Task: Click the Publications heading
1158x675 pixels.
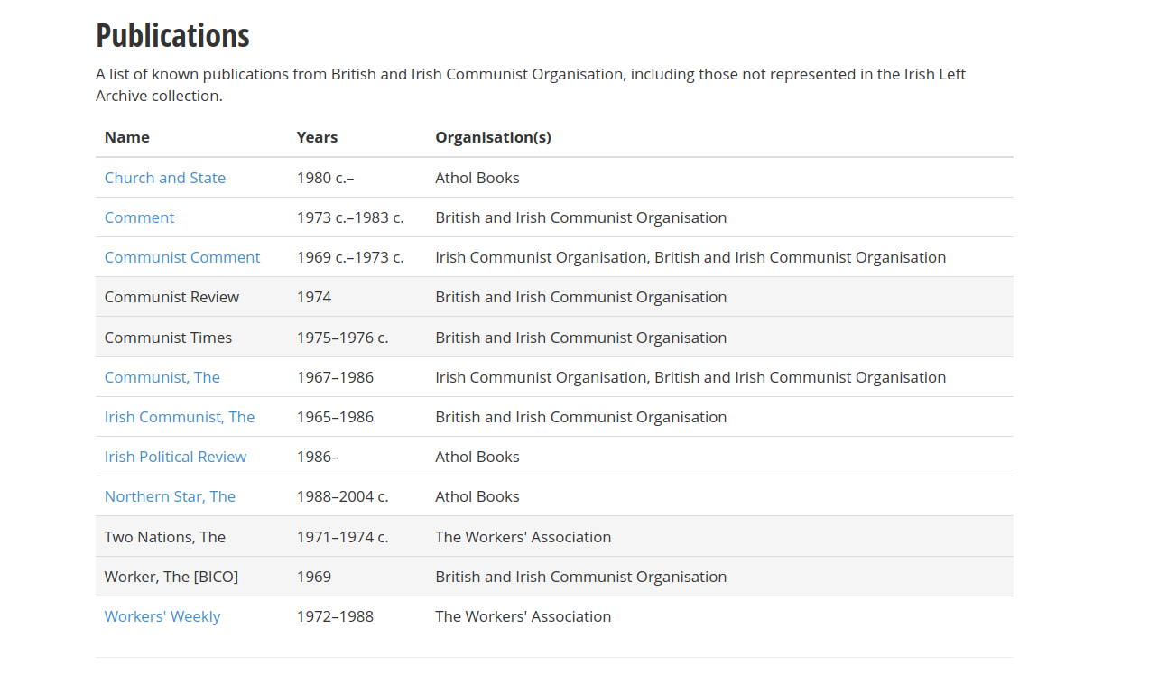Action: point(172,35)
